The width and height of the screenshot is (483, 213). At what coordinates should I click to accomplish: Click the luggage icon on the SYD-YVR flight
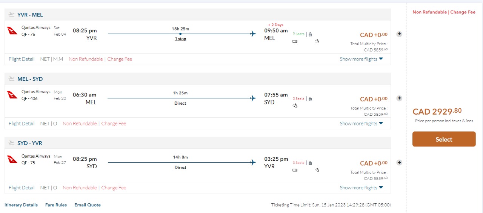tap(310, 163)
